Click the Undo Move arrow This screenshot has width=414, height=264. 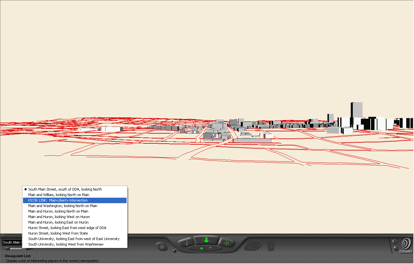[x=250, y=247]
